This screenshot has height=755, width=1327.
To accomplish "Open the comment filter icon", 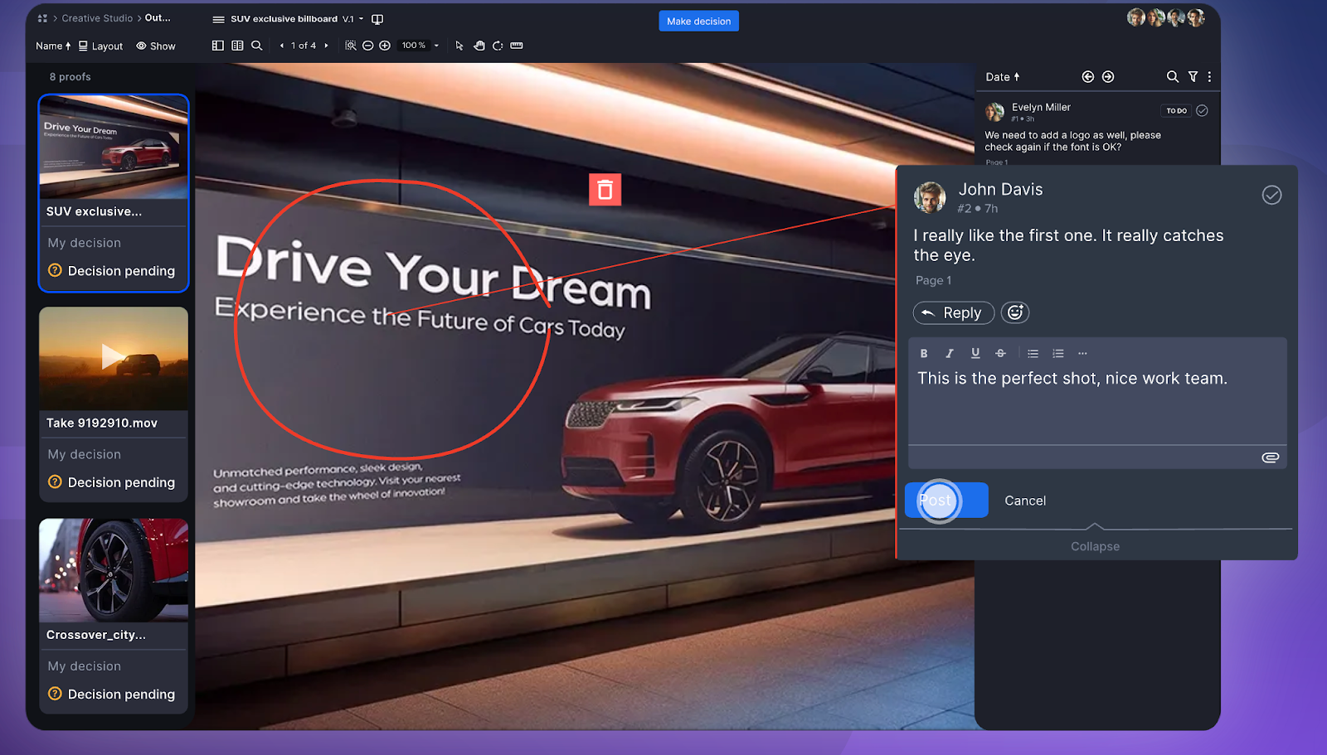I will click(x=1193, y=76).
